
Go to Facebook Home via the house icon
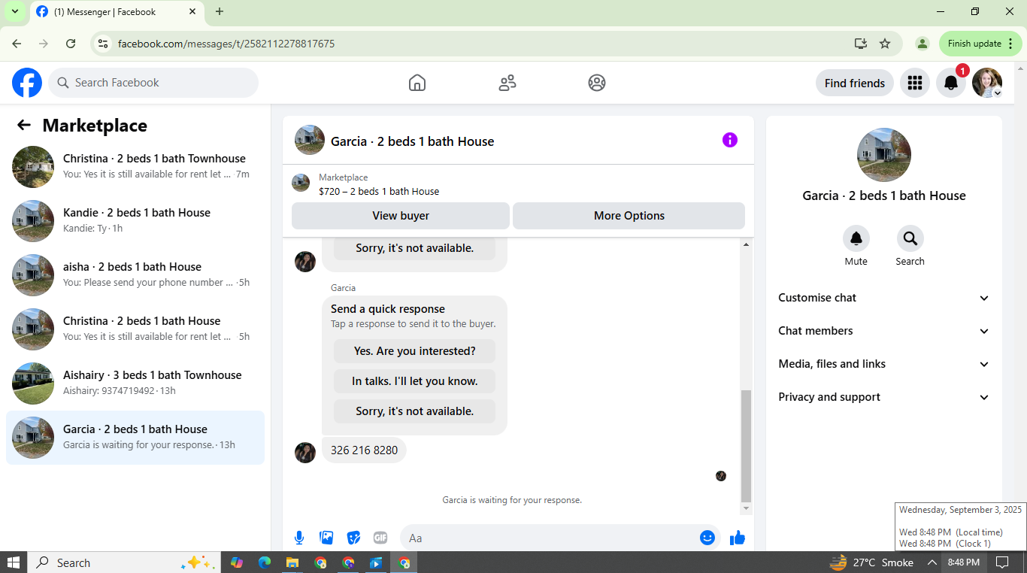tap(417, 83)
